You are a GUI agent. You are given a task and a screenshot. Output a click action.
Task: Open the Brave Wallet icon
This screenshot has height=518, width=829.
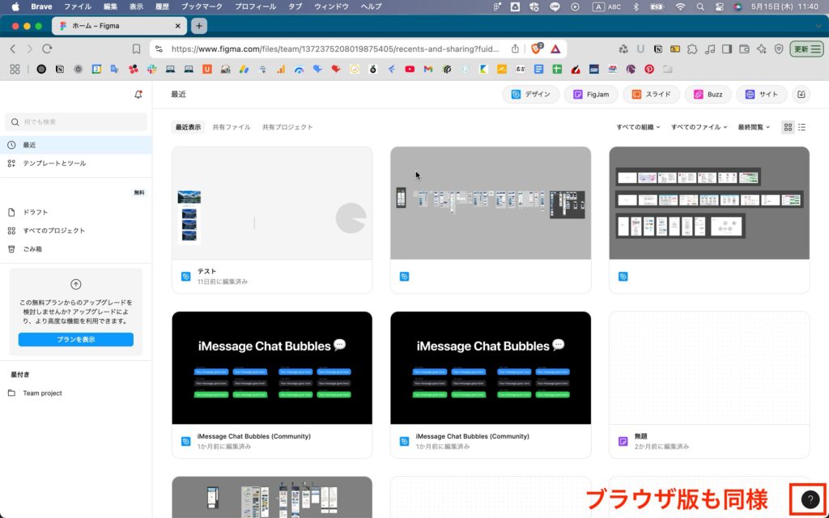[745, 49]
